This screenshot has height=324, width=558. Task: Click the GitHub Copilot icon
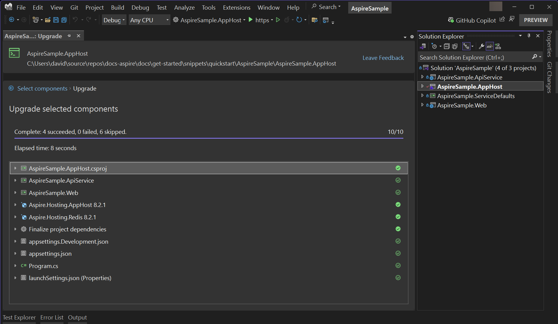[x=451, y=20]
